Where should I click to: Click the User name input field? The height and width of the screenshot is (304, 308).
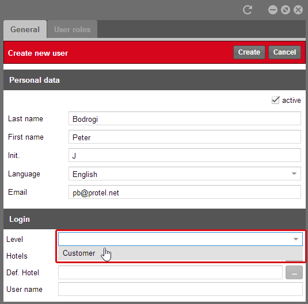click(180, 289)
